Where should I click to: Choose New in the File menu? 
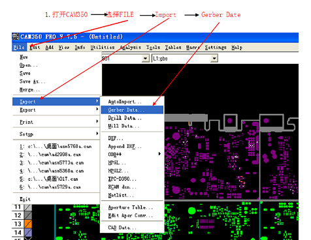point(57,57)
